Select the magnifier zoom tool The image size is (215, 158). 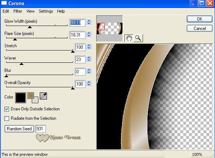(x=138, y=38)
